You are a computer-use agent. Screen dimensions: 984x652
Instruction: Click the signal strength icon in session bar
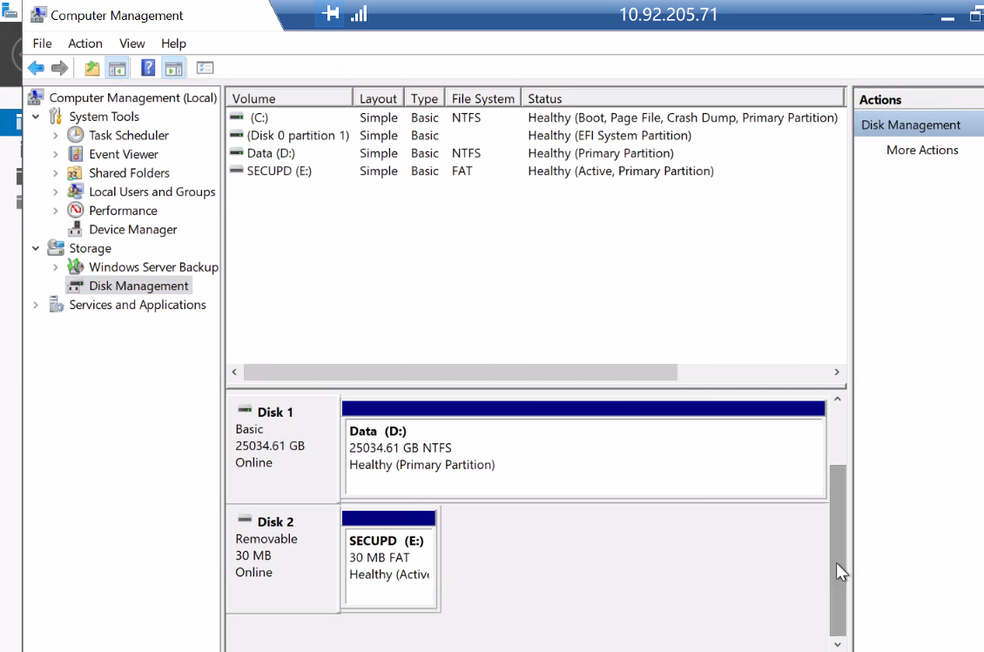[359, 13]
